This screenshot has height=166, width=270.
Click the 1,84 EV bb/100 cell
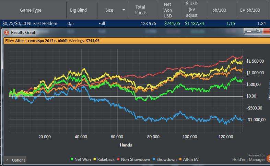coord(261,24)
